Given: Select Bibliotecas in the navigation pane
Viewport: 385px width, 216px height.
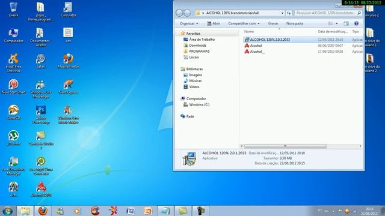Looking at the screenshot, I should tap(192, 69).
